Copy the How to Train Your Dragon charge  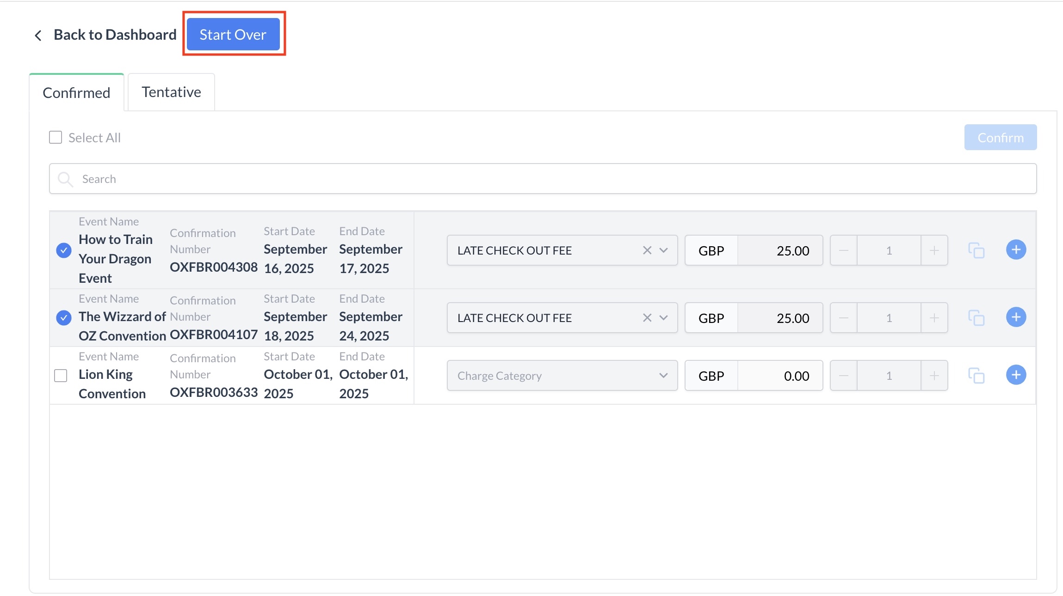(976, 250)
